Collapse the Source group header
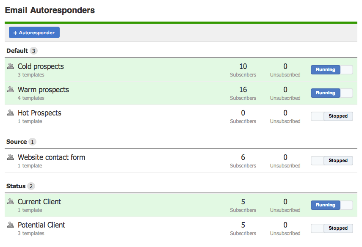 point(17,142)
